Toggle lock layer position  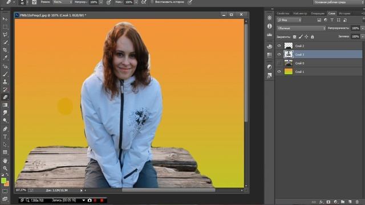pos(306,36)
